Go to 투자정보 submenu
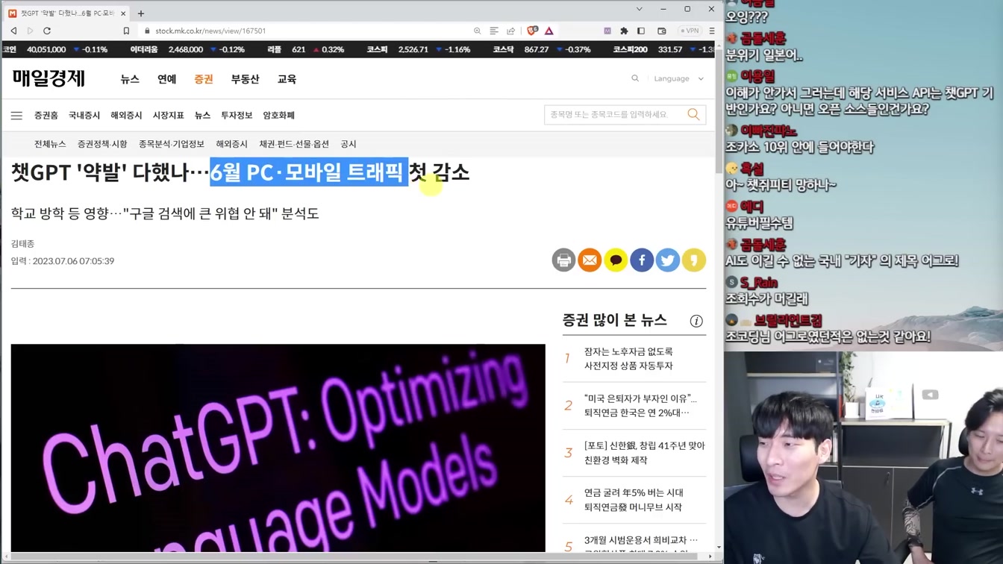 pyautogui.click(x=237, y=116)
